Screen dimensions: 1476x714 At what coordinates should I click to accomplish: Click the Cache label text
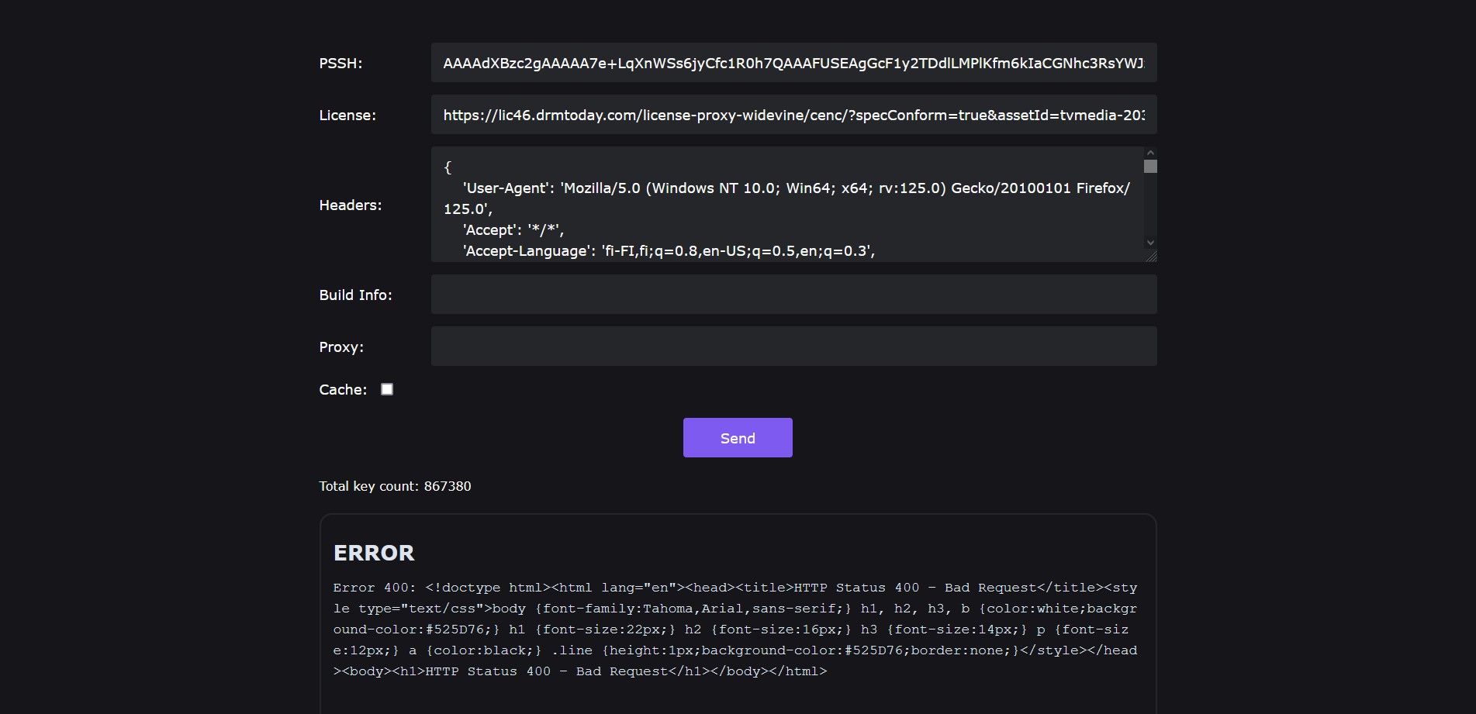[343, 390]
